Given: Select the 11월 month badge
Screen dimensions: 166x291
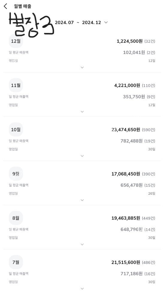Looking at the screenshot, I should click(x=16, y=85).
